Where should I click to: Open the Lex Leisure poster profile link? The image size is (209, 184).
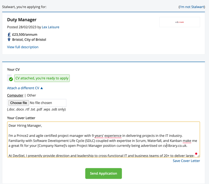click(50, 27)
